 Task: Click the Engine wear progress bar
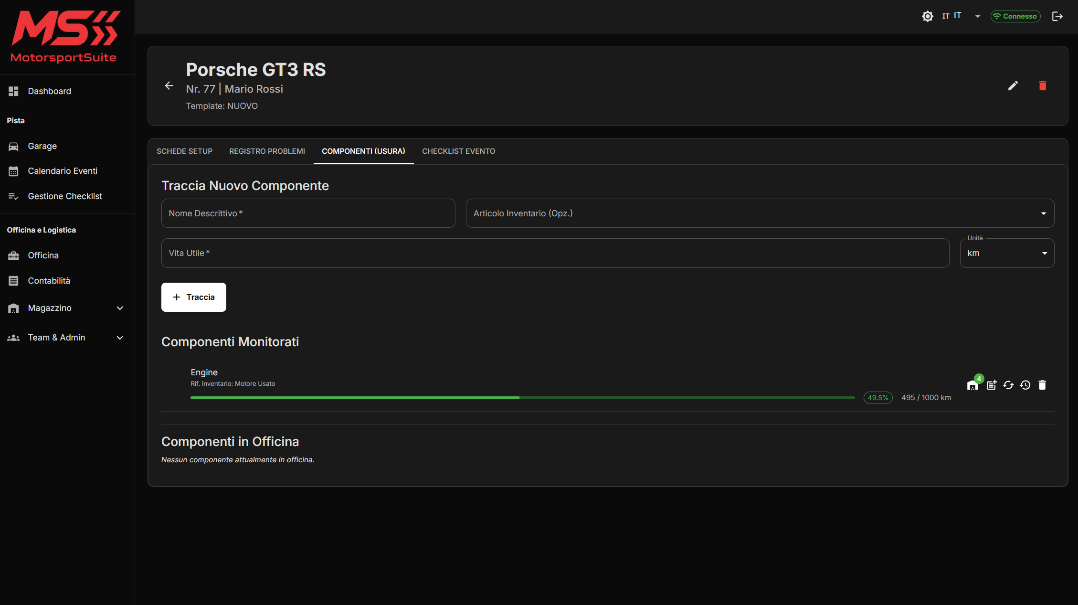pos(522,398)
